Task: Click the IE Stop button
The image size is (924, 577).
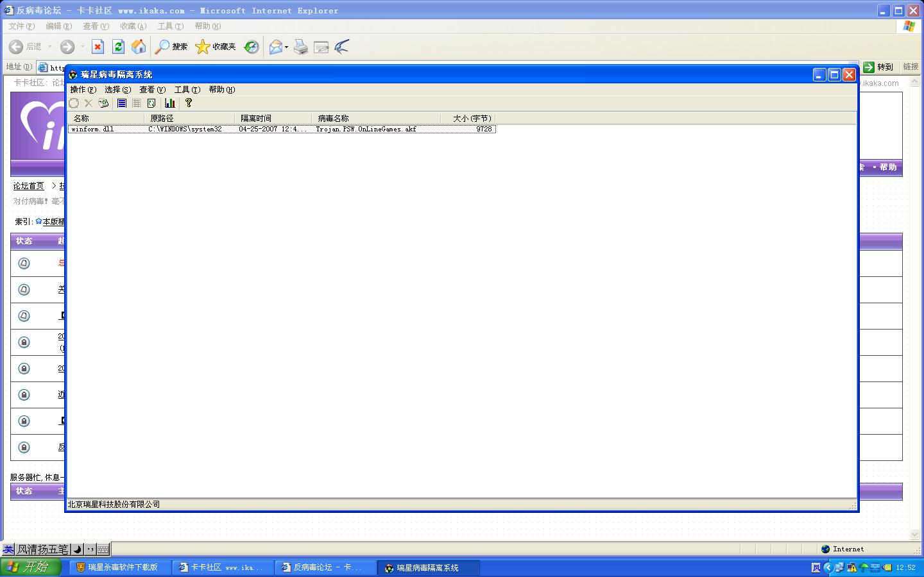Action: tap(98, 47)
